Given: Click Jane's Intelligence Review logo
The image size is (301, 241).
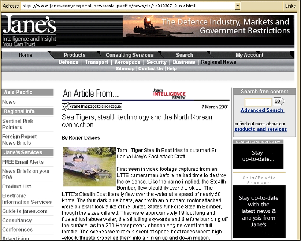Looking at the screenshot, I should point(169,93).
